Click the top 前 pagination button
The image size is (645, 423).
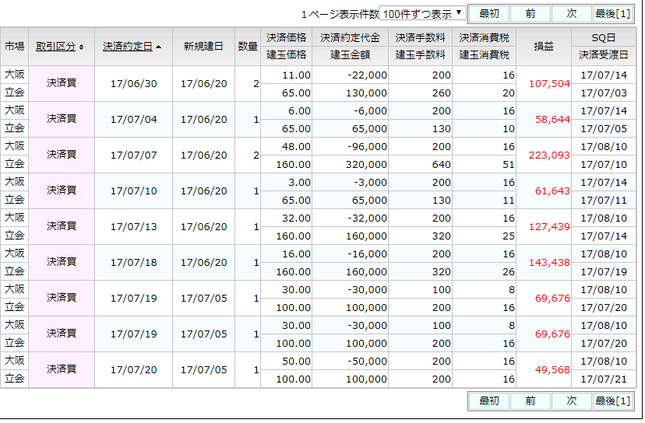coord(530,14)
